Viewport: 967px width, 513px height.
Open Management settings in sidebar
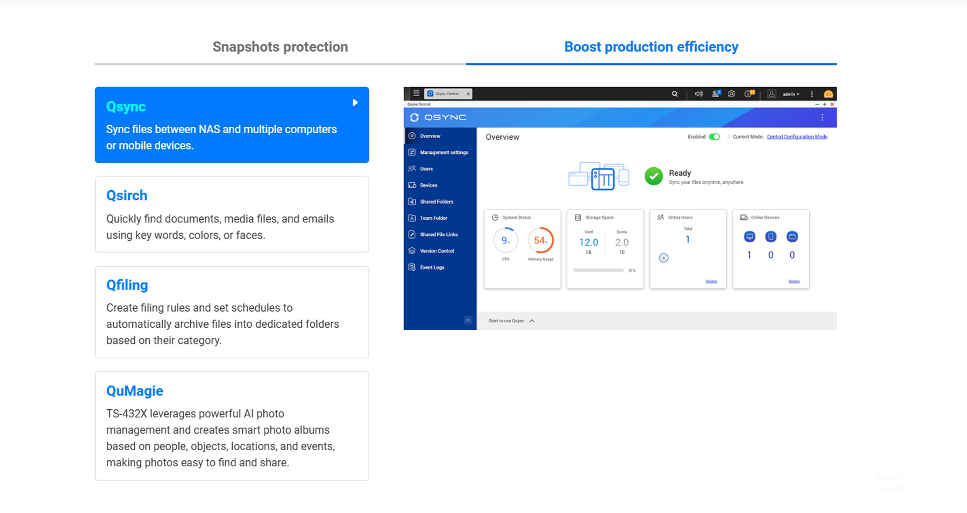(443, 153)
